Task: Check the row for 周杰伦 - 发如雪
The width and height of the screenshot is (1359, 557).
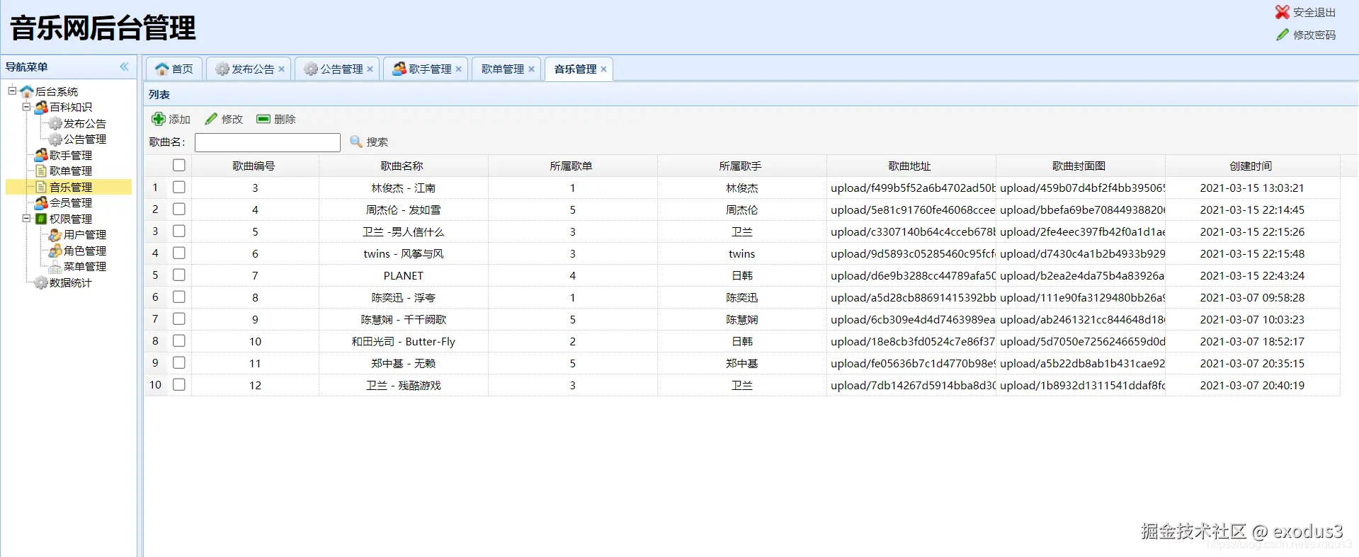Action: pos(179,209)
